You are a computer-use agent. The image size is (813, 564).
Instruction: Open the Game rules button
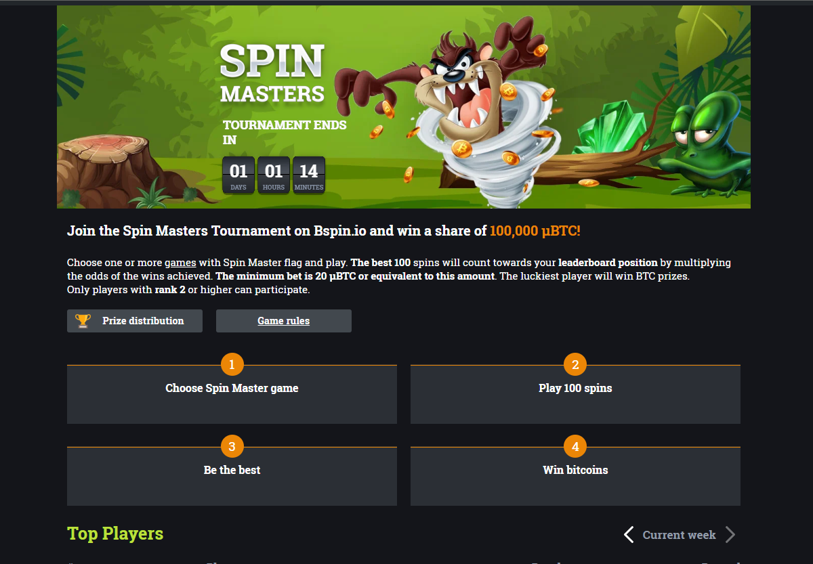click(x=284, y=321)
